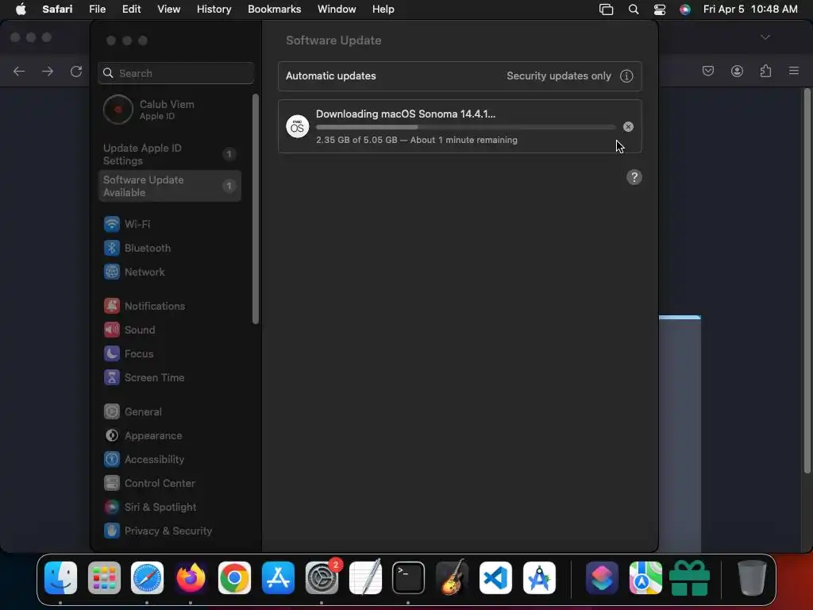Viewport: 813px width, 610px height.
Task: Open the Apple menu
Action: pos(21,10)
